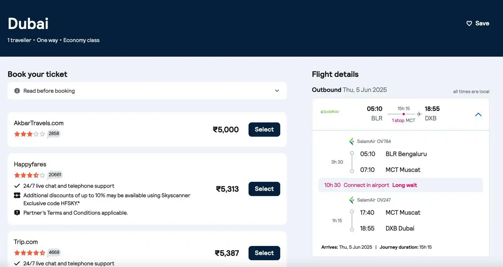This screenshot has width=503, height=267.
Task: Click the SalamAir OV784 airline icon
Action: [351, 141]
